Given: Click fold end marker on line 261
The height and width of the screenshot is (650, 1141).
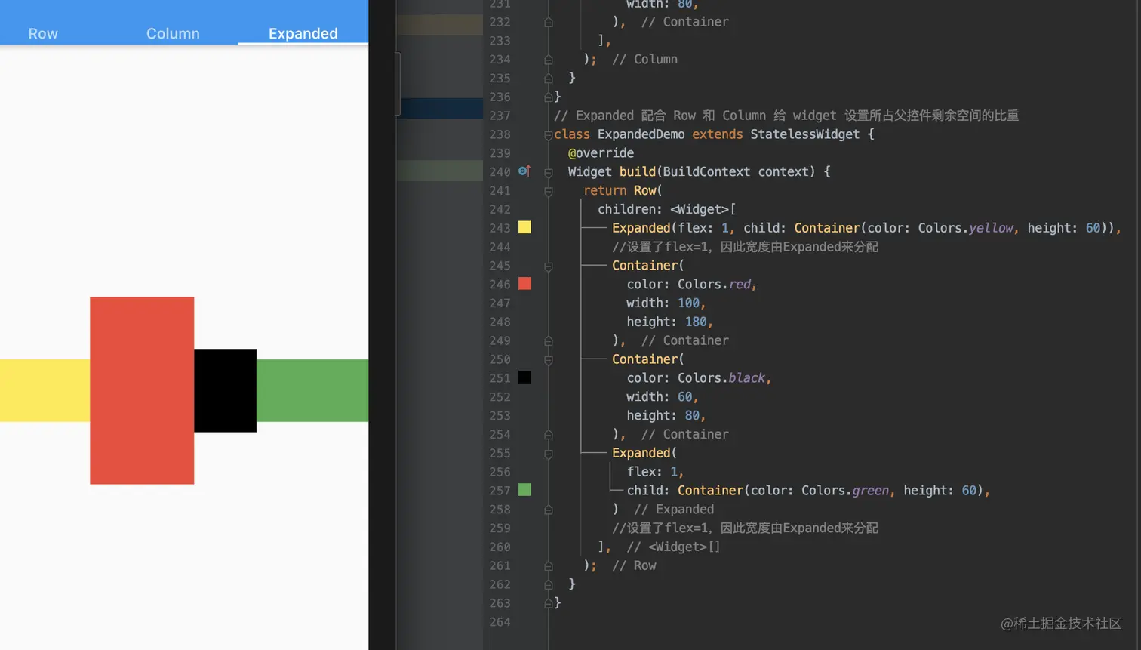Looking at the screenshot, I should click(x=549, y=565).
